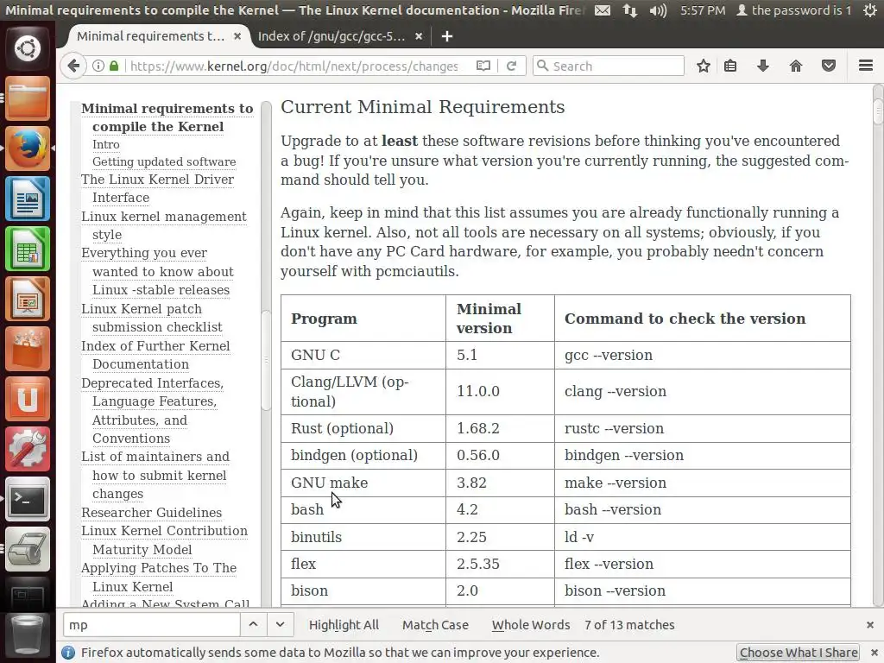Open Ubuntu One orange U icon
Image resolution: width=884 pixels, height=663 pixels.
[28, 399]
